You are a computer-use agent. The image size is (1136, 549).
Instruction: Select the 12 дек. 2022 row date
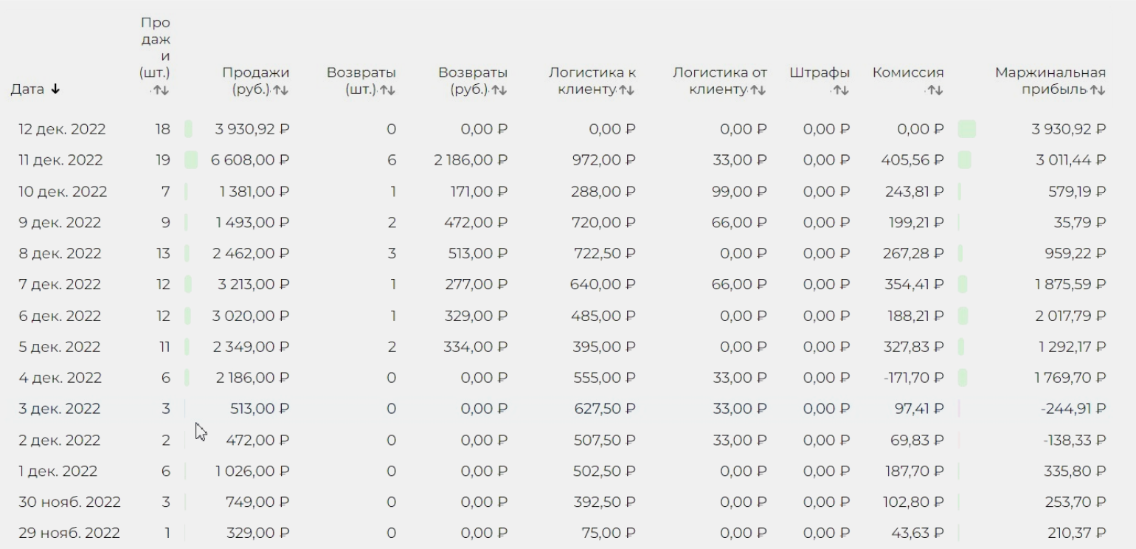(x=62, y=129)
